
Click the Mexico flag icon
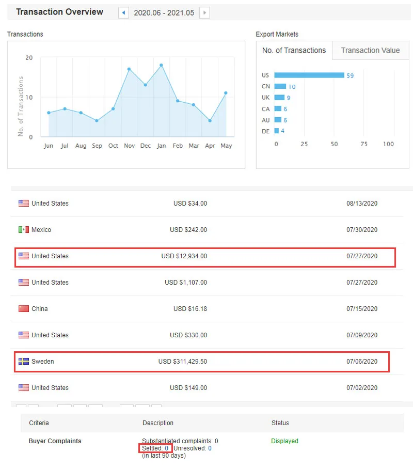click(24, 230)
